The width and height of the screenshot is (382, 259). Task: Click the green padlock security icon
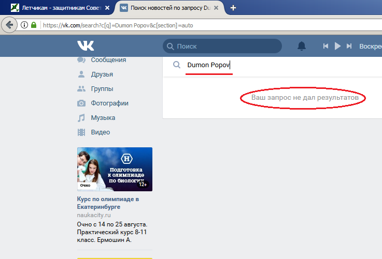34,25
